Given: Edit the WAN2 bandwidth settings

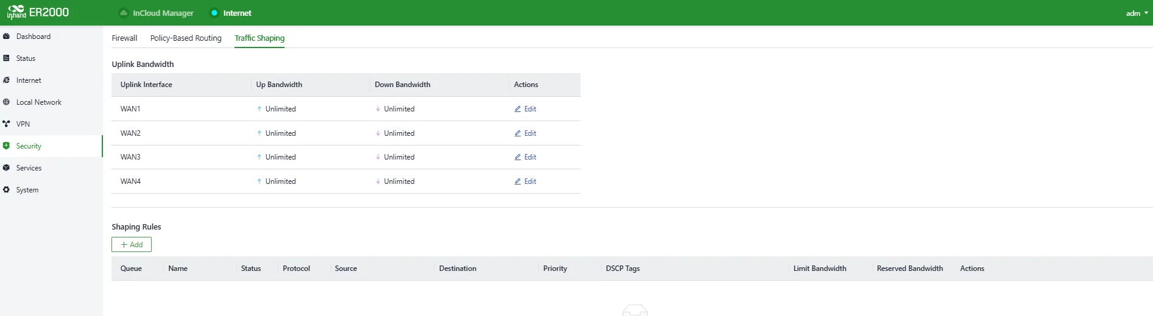Looking at the screenshot, I should coord(526,133).
